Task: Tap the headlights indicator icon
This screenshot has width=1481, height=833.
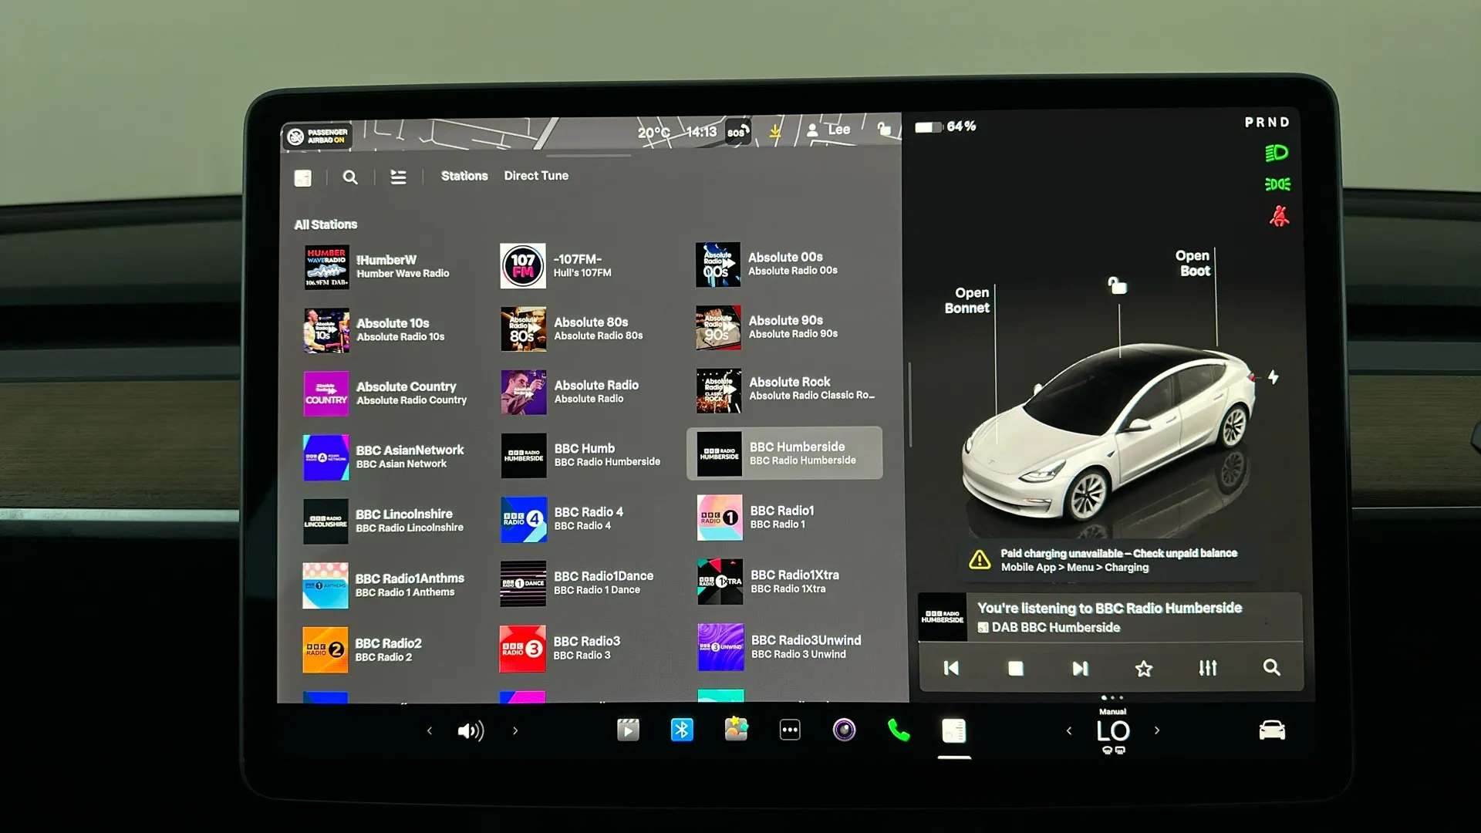Action: [x=1277, y=153]
